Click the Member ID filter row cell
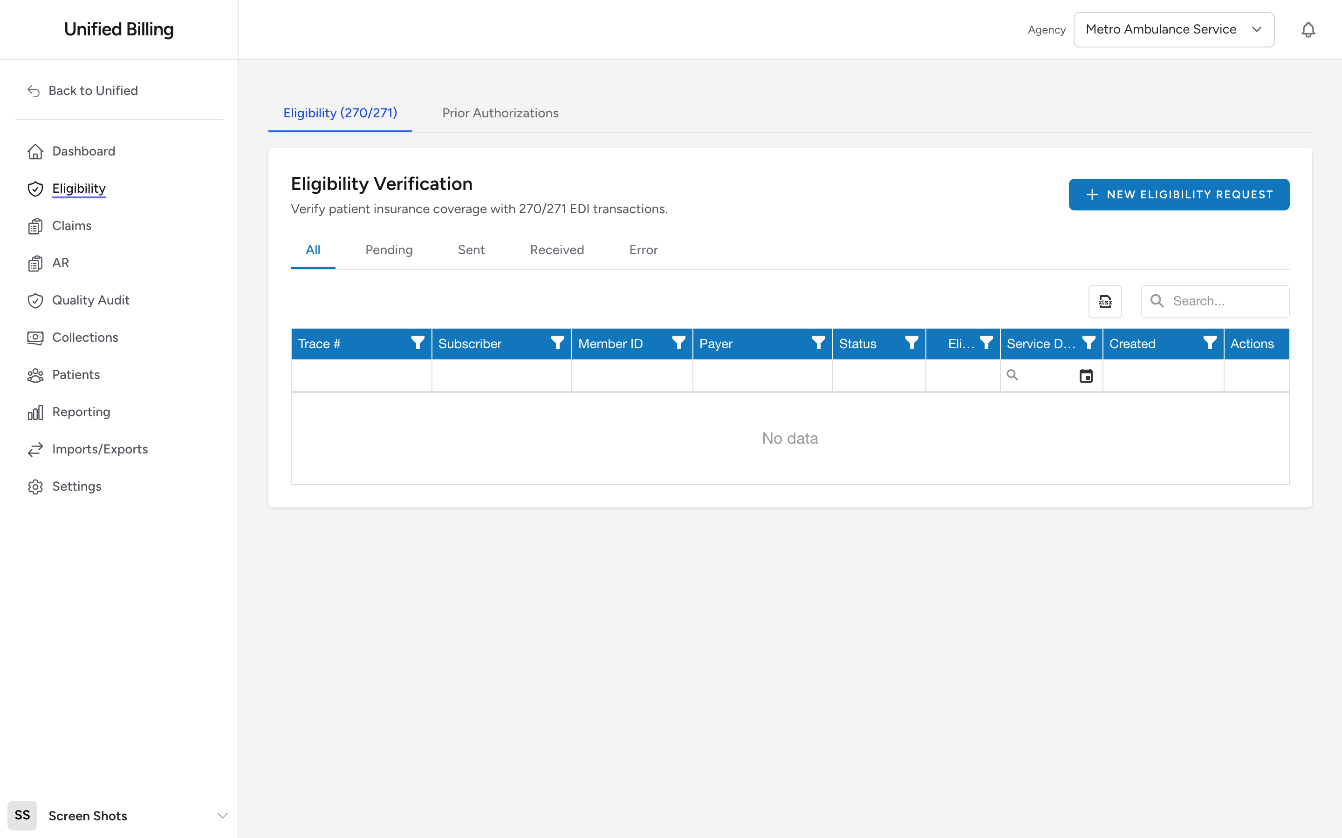The width and height of the screenshot is (1342, 838). pos(632,376)
